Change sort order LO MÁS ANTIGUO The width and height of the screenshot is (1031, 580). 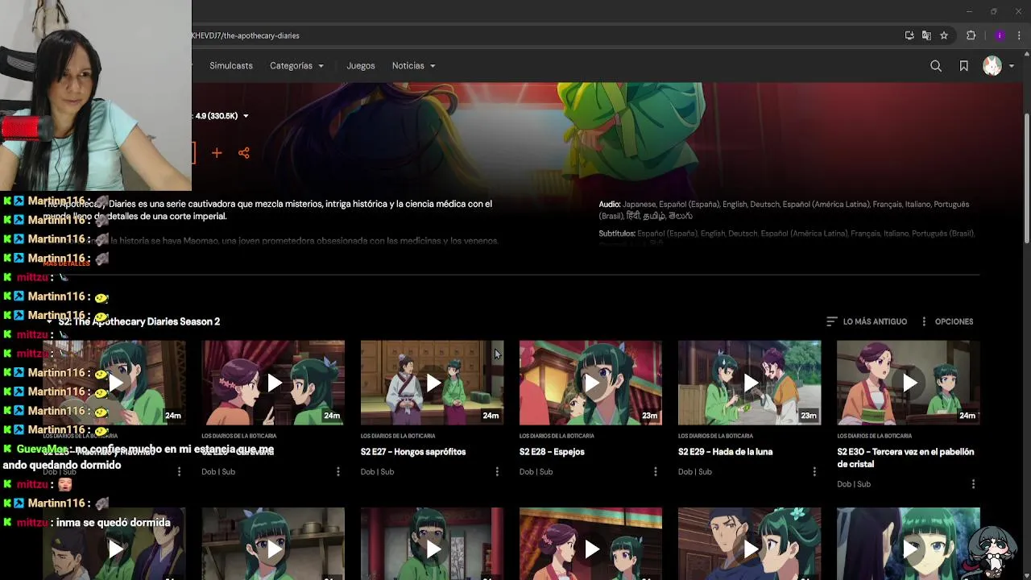coord(867,321)
